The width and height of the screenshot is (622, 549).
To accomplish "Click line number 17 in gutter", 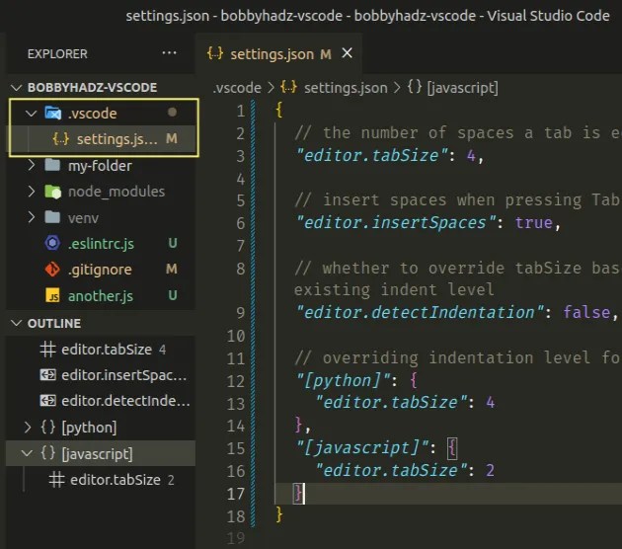I will (x=236, y=494).
